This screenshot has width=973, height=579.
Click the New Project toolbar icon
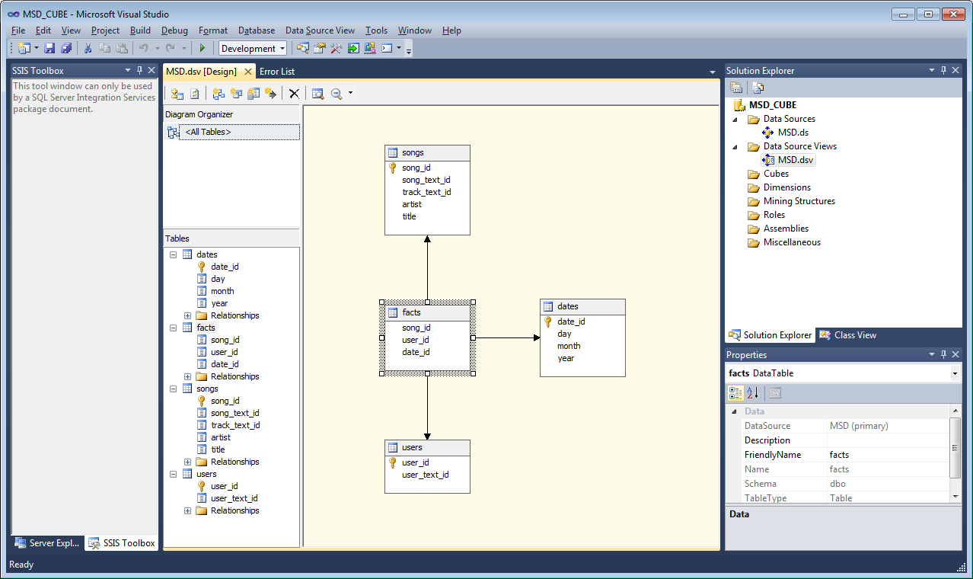24,48
